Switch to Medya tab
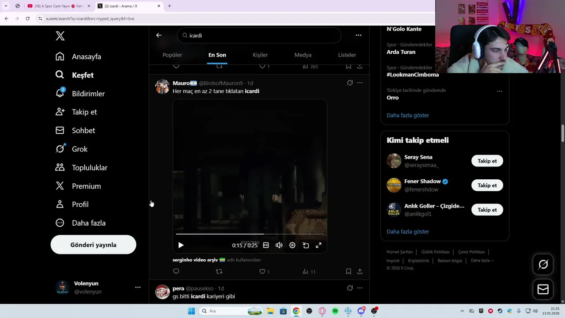The image size is (565, 318). pos(303,55)
